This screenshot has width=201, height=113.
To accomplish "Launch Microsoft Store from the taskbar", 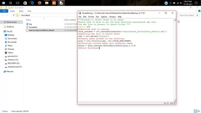I will pos(25,3).
